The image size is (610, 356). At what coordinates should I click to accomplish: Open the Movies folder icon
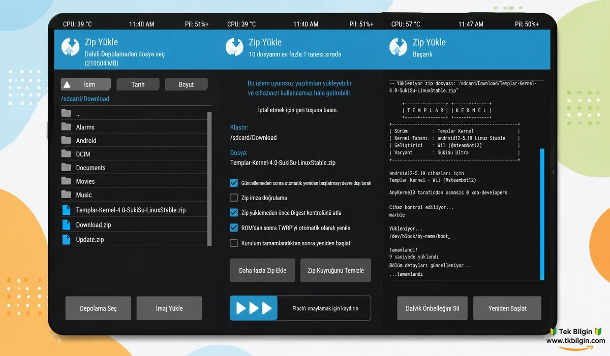66,181
